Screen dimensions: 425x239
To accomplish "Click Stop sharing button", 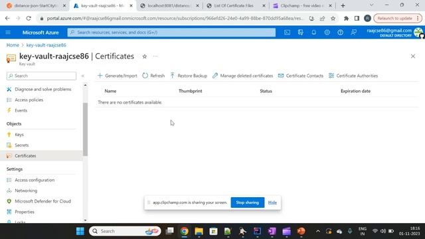I will [248, 202].
